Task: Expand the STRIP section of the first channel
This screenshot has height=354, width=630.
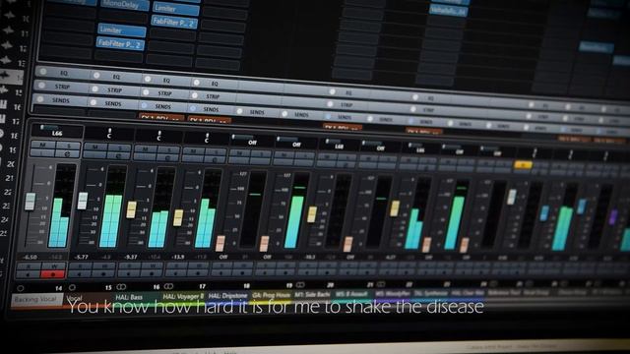Action: point(62,87)
